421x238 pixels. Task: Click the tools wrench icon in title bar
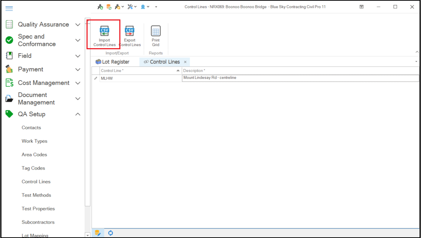pyautogui.click(x=130, y=7)
